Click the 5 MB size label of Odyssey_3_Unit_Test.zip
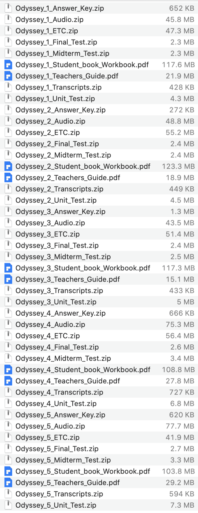Image resolution: width=198 pixels, height=513 pixels. click(x=185, y=302)
